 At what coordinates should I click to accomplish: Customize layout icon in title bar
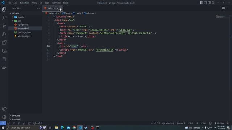coord(213,3)
